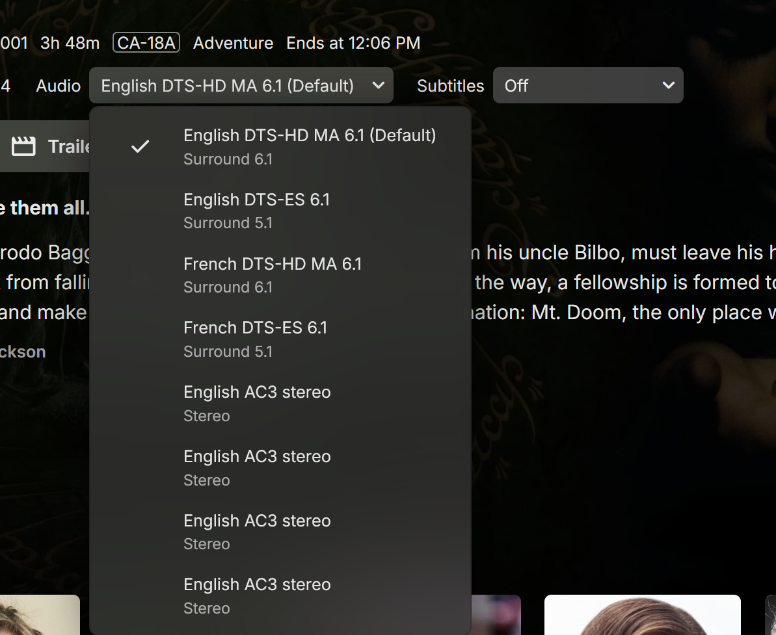Open the Subtitles dropdown showing Off
The image size is (776, 635).
tap(588, 86)
